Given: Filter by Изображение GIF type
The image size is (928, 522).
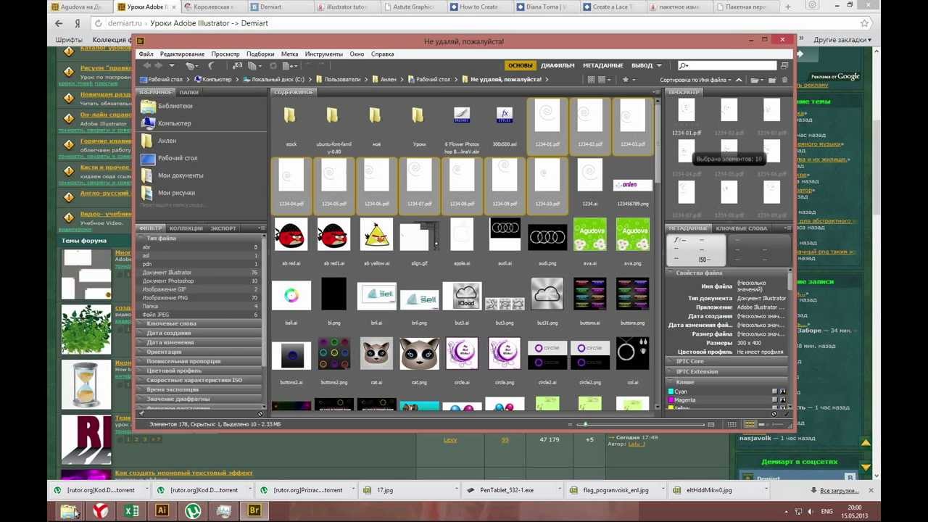Looking at the screenshot, I should tap(199, 289).
